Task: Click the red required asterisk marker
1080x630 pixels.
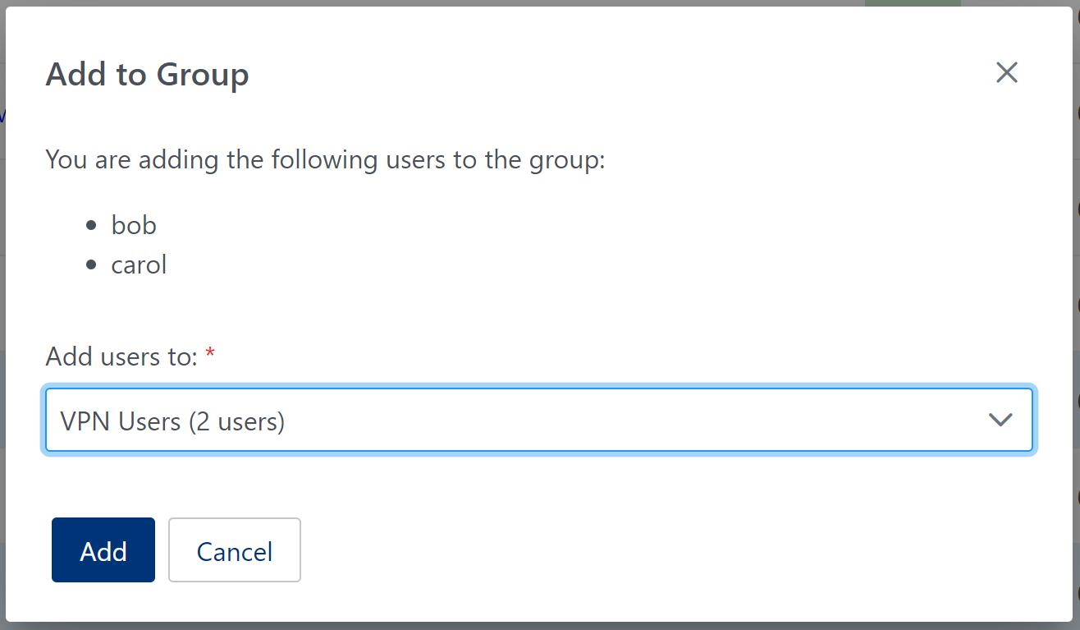Action: point(210,354)
